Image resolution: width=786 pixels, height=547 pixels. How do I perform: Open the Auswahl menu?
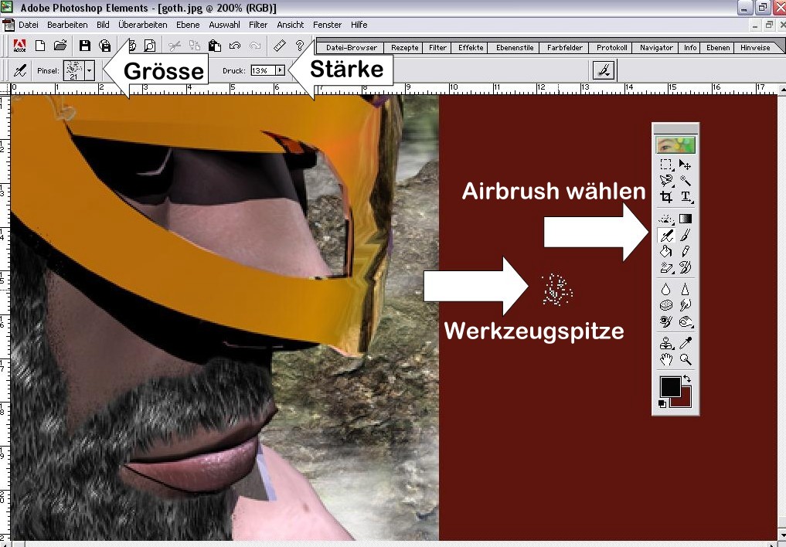224,25
